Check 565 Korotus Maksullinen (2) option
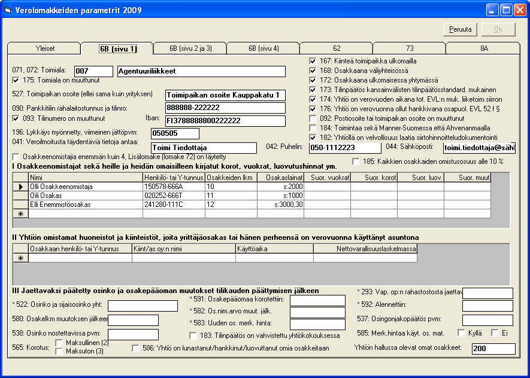This screenshot has height=378, width=530. (59, 343)
